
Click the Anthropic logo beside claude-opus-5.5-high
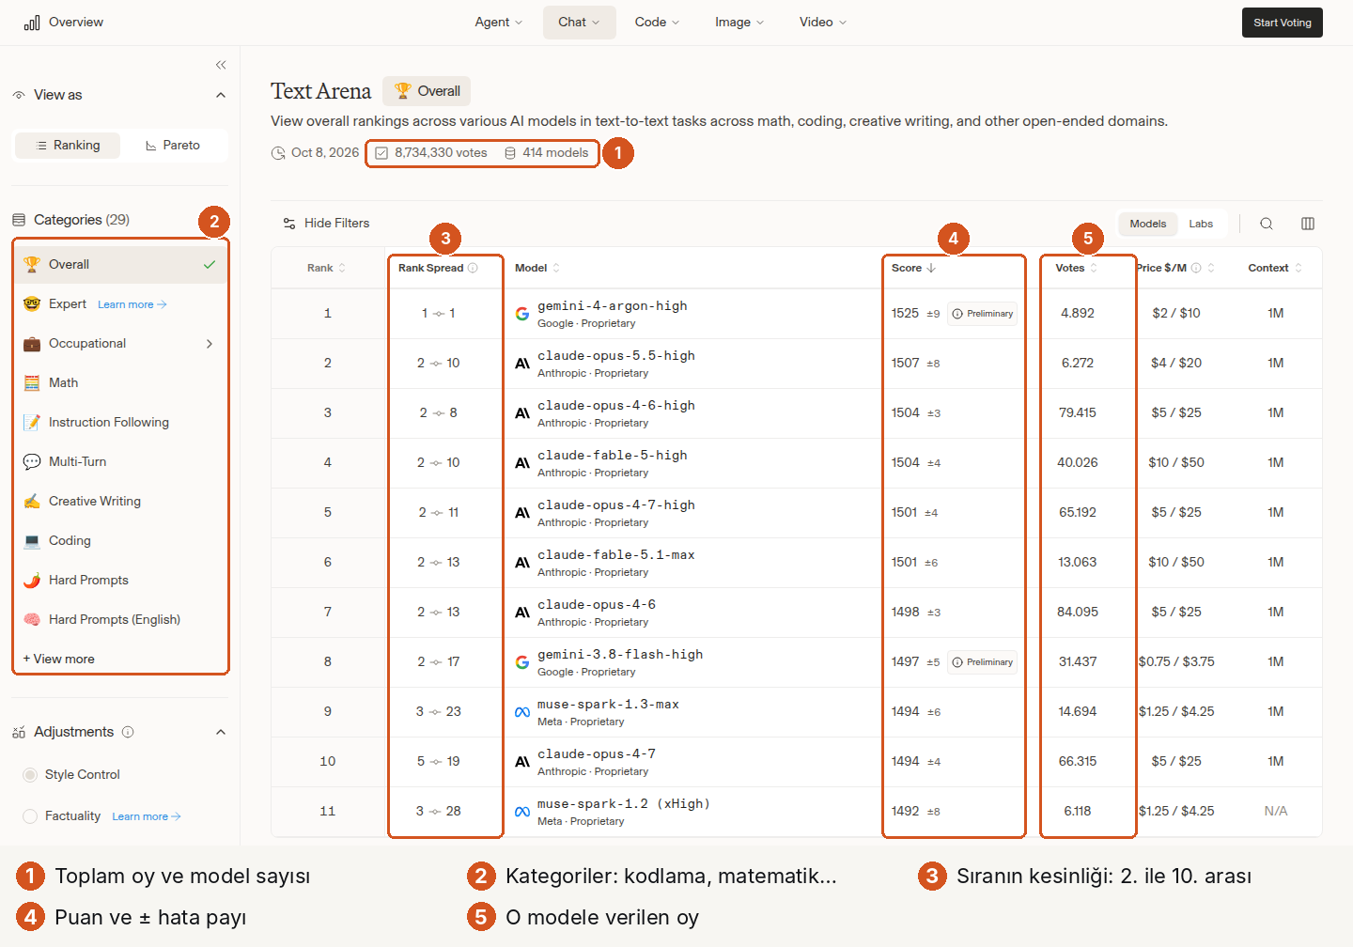(x=522, y=364)
